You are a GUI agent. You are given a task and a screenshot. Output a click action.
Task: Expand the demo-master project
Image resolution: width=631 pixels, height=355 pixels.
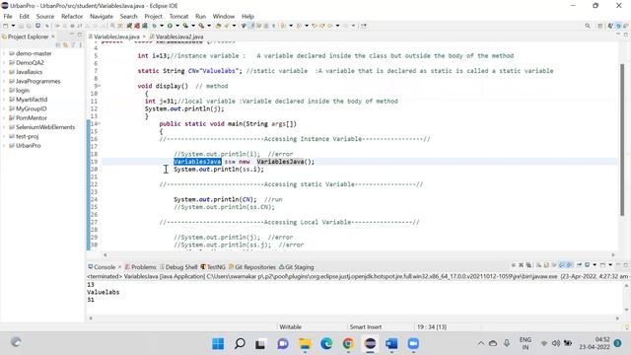[x=4, y=53]
